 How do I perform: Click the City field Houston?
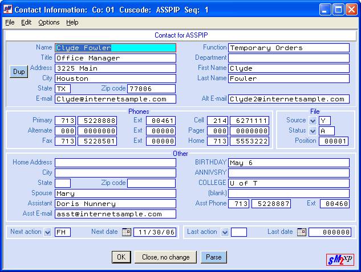tap(116, 79)
